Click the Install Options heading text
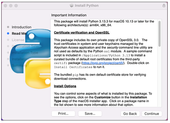The width and height of the screenshot is (170, 123). [x=65, y=86]
